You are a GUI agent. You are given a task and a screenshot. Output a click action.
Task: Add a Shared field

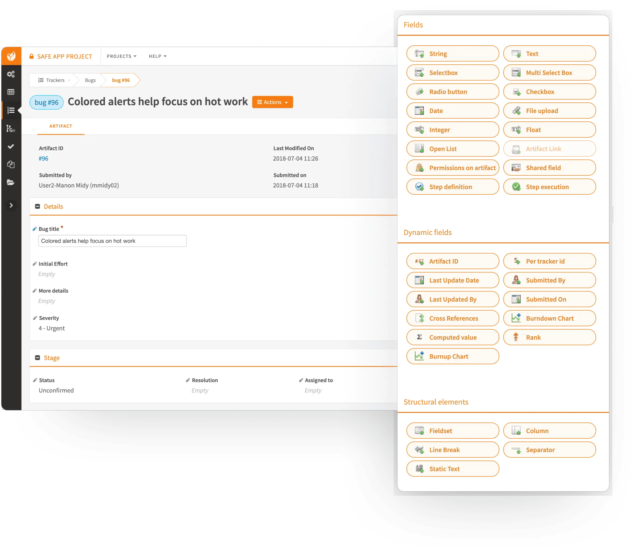point(549,168)
